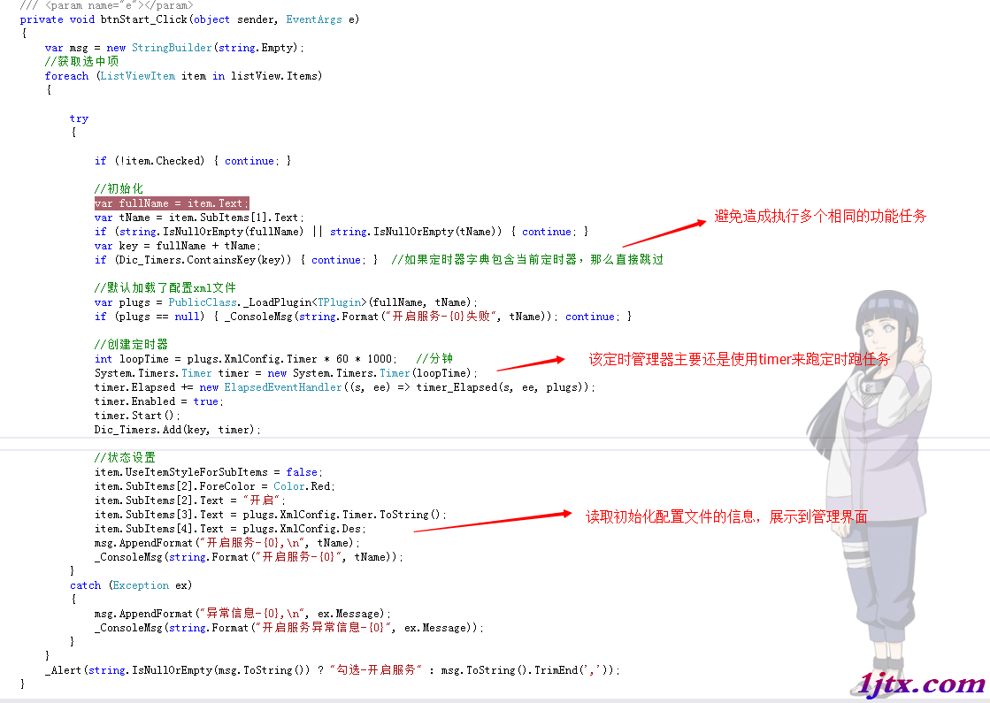Click the comment "//获取选中项"
This screenshot has height=703, width=990.
[81, 61]
